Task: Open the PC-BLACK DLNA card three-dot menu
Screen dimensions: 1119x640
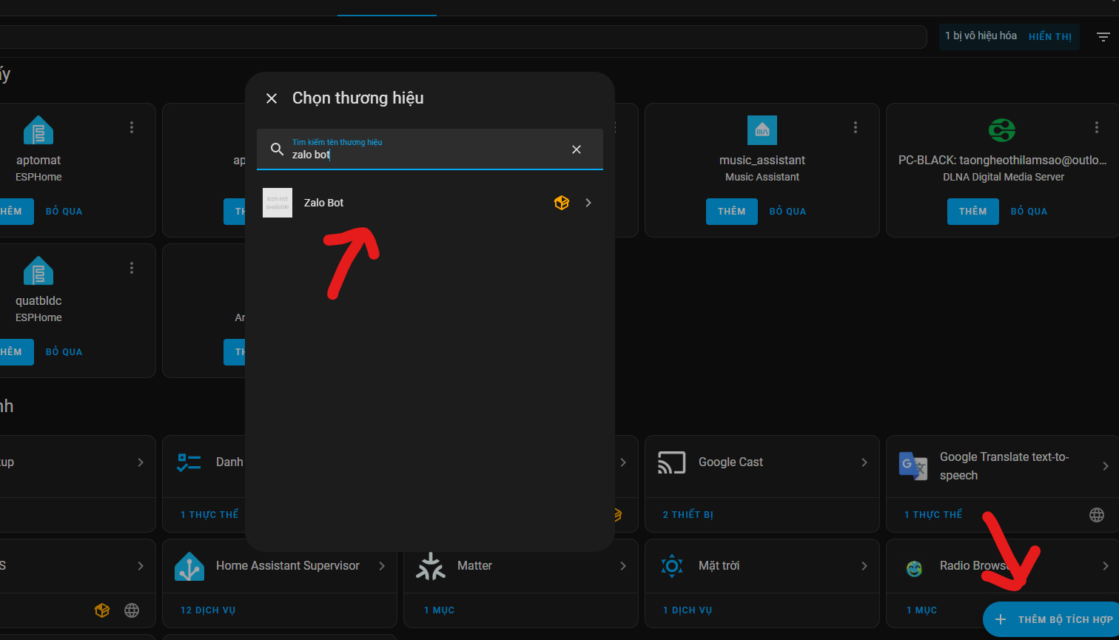Action: pyautogui.click(x=1097, y=127)
